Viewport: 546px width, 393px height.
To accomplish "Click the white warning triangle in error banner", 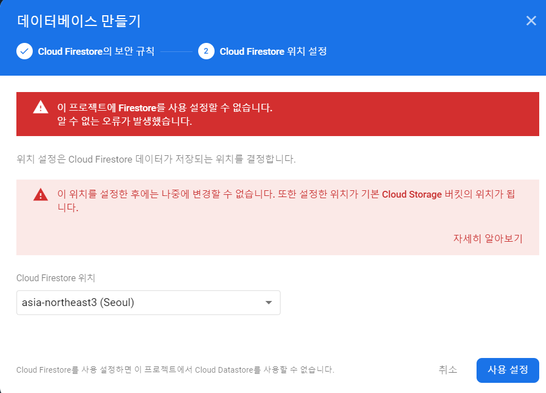I will [41, 107].
